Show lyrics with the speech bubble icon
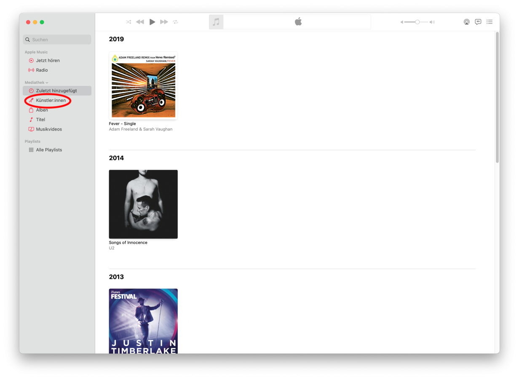This screenshot has width=519, height=379. [x=478, y=22]
